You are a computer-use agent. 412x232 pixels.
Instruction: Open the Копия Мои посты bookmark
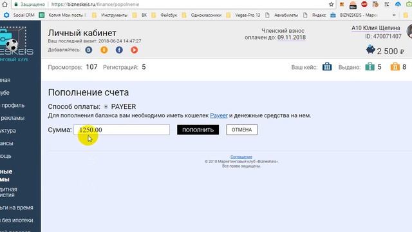coord(62,15)
